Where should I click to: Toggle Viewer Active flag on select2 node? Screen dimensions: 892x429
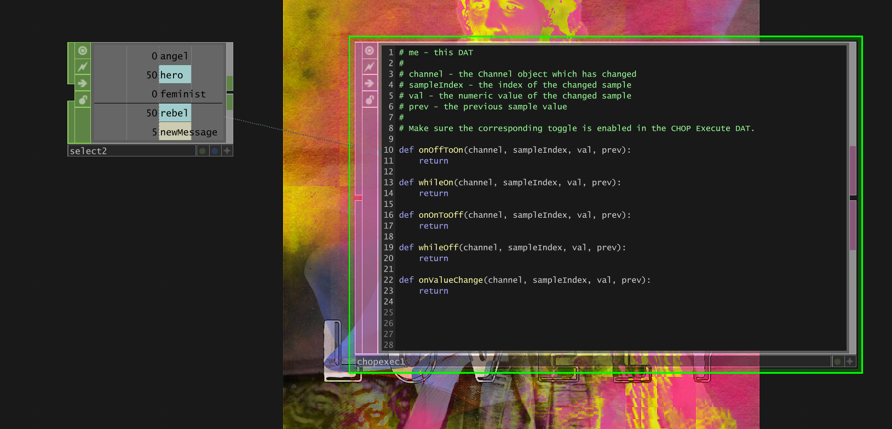83,51
